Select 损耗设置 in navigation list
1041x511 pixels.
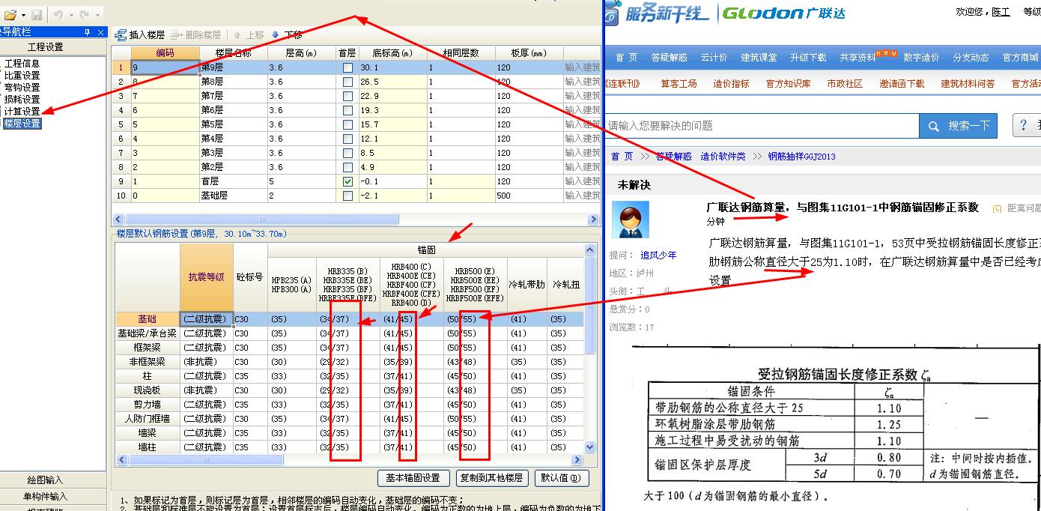pyautogui.click(x=22, y=100)
